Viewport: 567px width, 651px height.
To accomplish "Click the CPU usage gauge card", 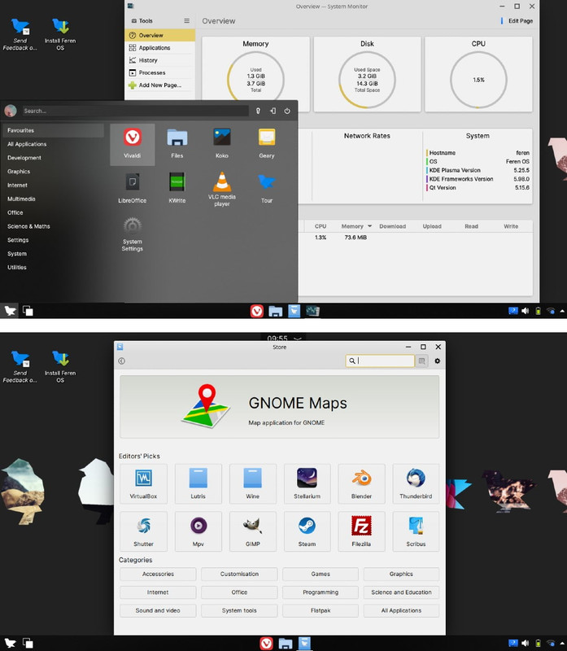I will 478,74.
